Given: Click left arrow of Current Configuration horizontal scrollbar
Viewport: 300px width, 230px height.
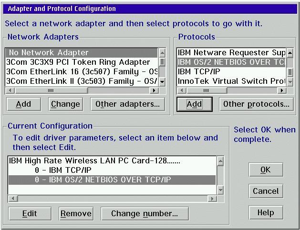Looking at the screenshot, I should point(13,199).
